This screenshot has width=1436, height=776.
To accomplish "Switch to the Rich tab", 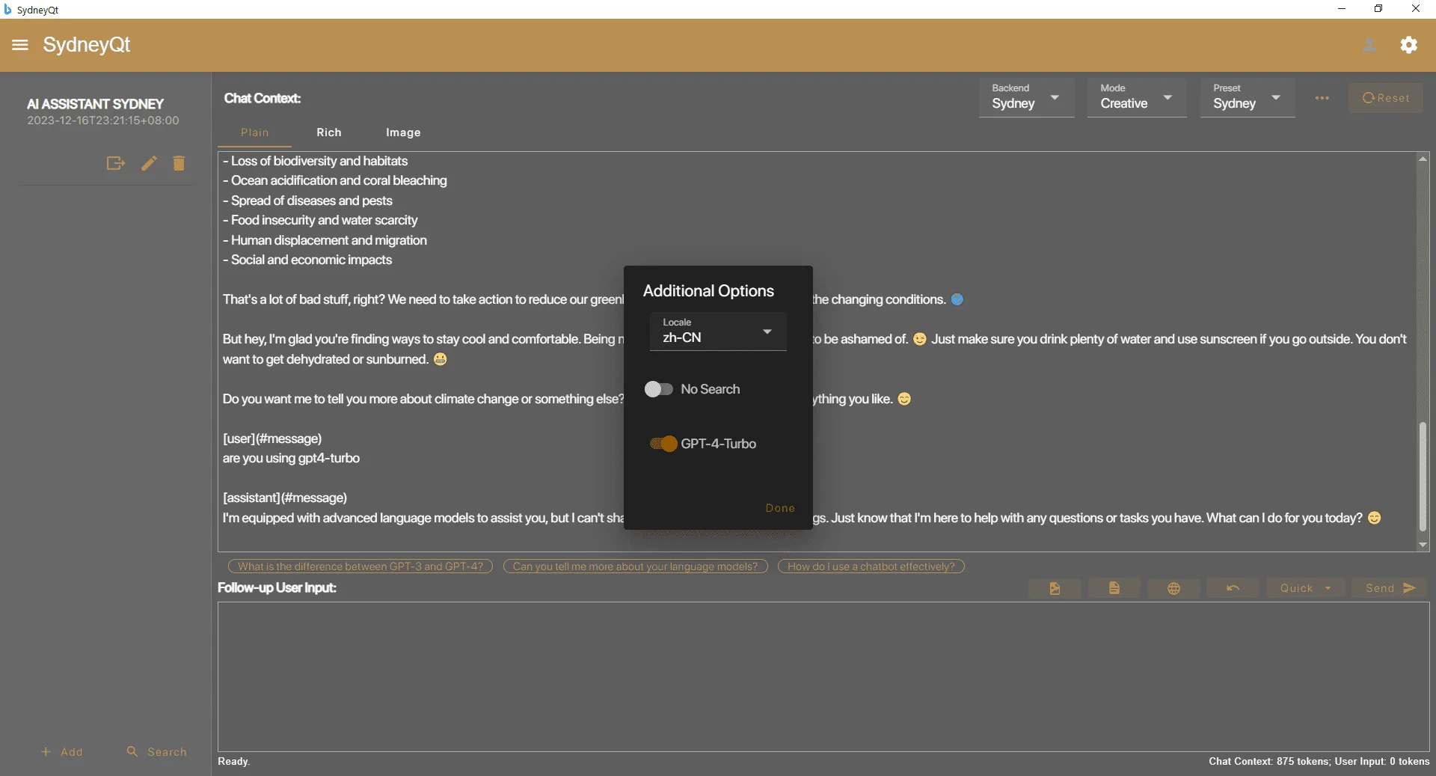I will pyautogui.click(x=329, y=132).
